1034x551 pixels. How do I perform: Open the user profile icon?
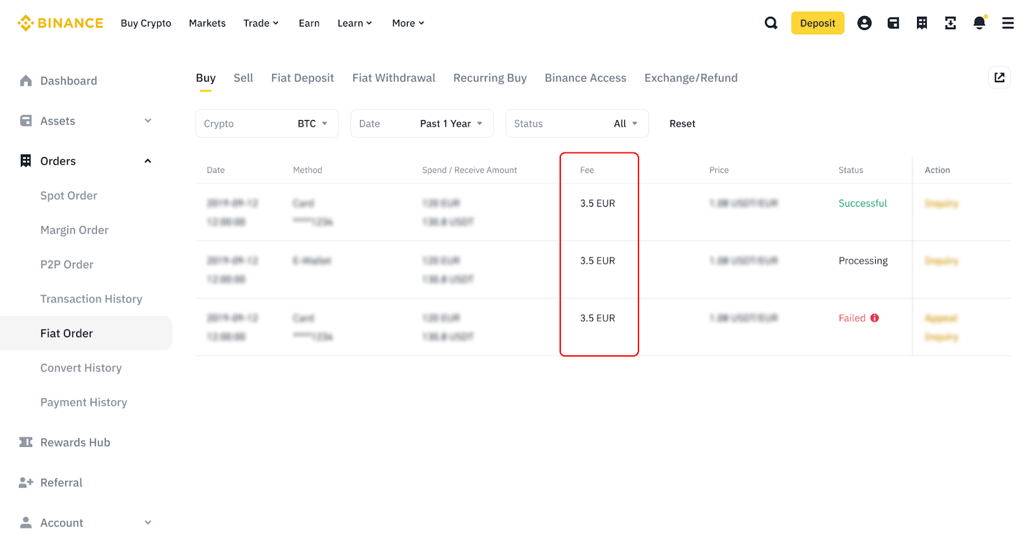click(864, 23)
